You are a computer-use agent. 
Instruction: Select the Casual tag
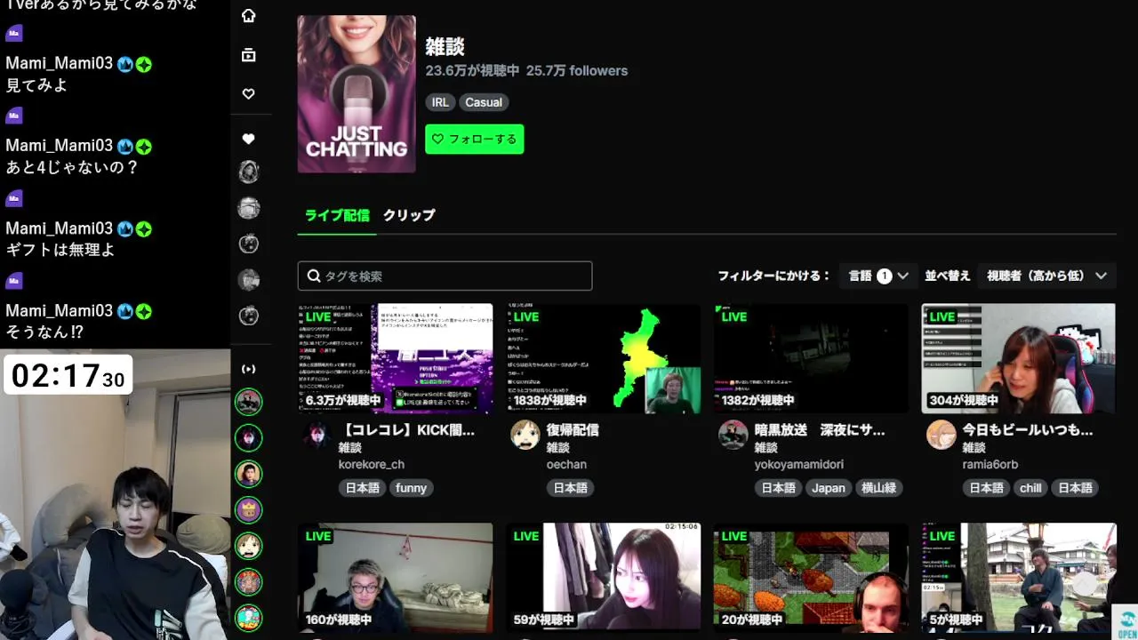484,102
